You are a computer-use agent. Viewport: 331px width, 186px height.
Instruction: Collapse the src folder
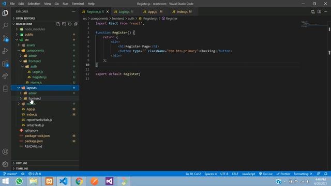pyautogui.click(x=45, y=40)
